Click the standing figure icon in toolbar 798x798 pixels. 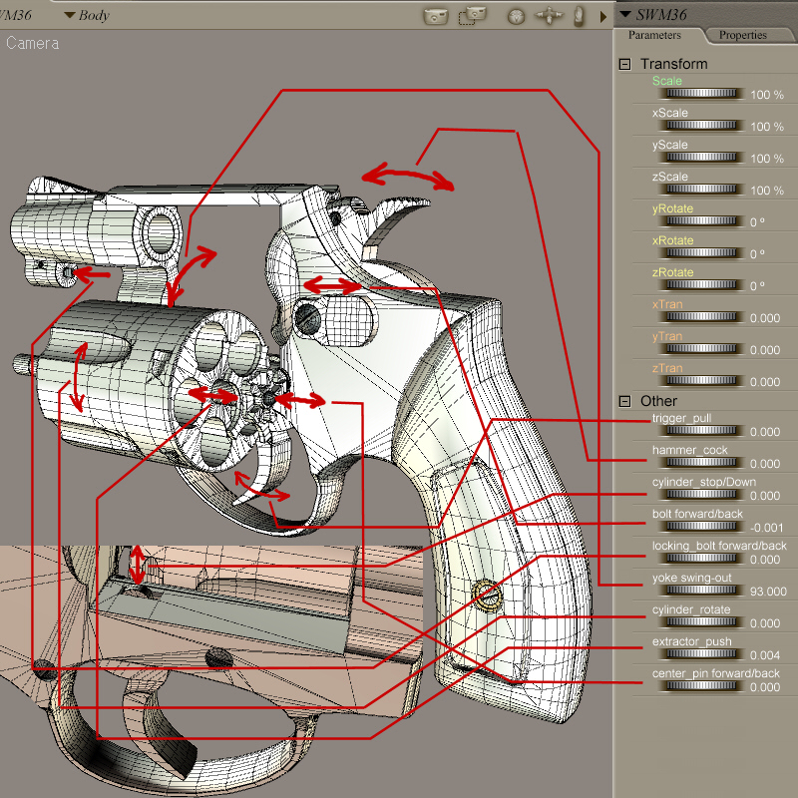pos(579,16)
